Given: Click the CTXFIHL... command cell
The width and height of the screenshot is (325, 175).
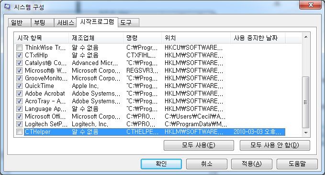Looking at the screenshot, I should 141,55.
